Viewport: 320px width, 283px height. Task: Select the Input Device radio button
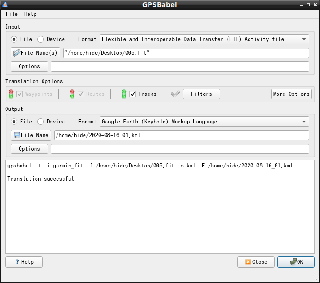(41, 39)
